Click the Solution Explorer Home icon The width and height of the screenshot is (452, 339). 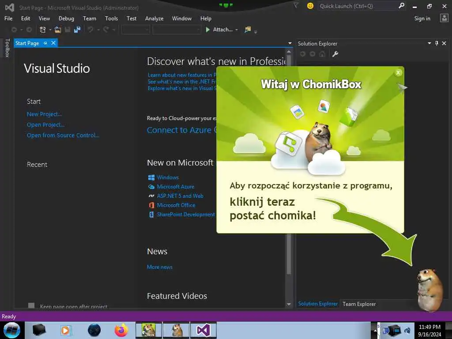tap(322, 54)
